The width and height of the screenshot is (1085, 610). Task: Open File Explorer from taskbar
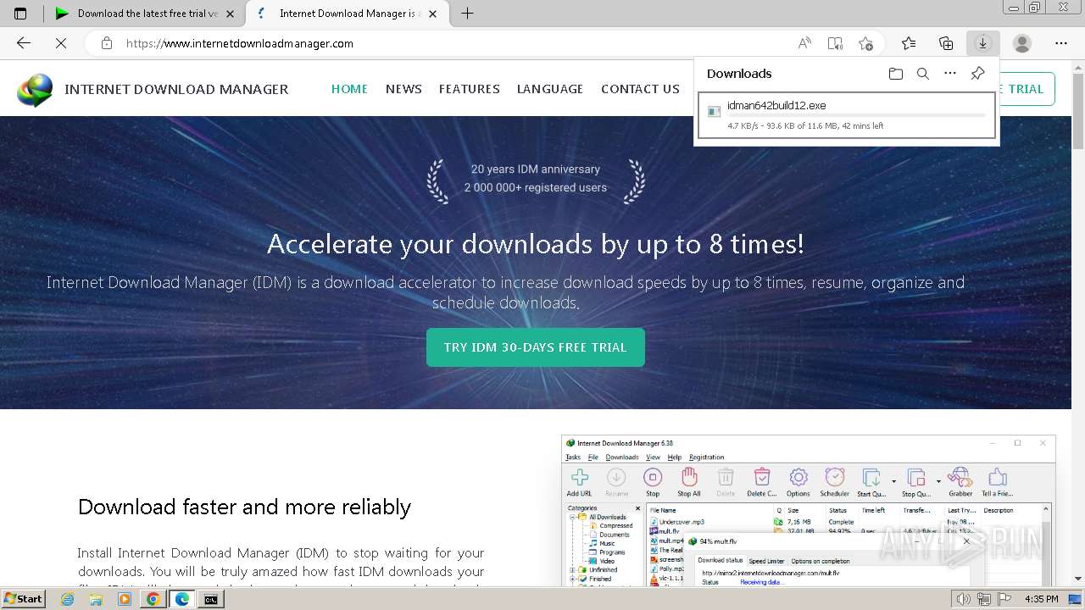(97, 599)
